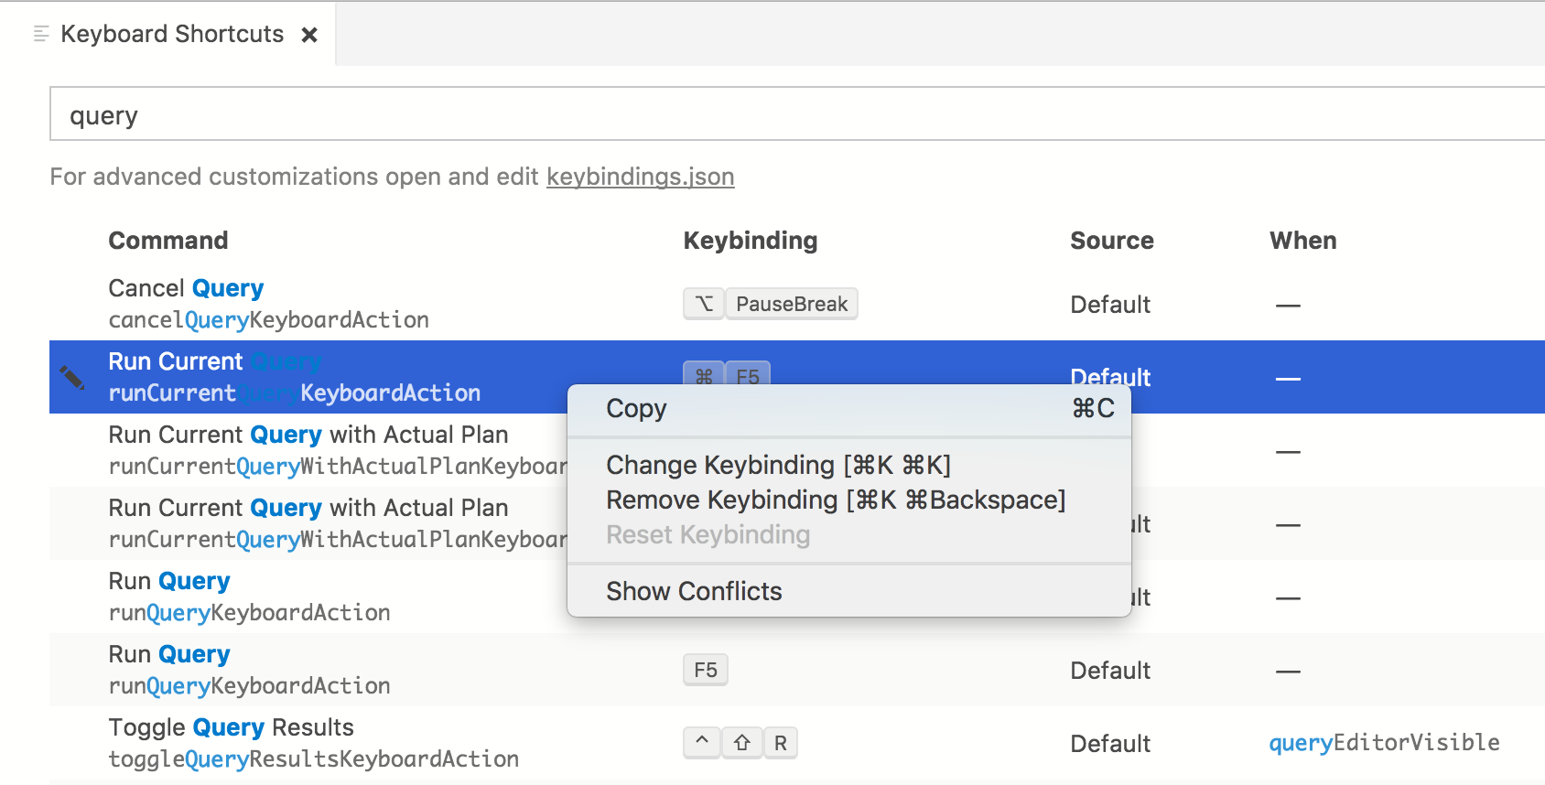
Task: Click the PauseBreak keybinding label
Action: [x=792, y=304]
